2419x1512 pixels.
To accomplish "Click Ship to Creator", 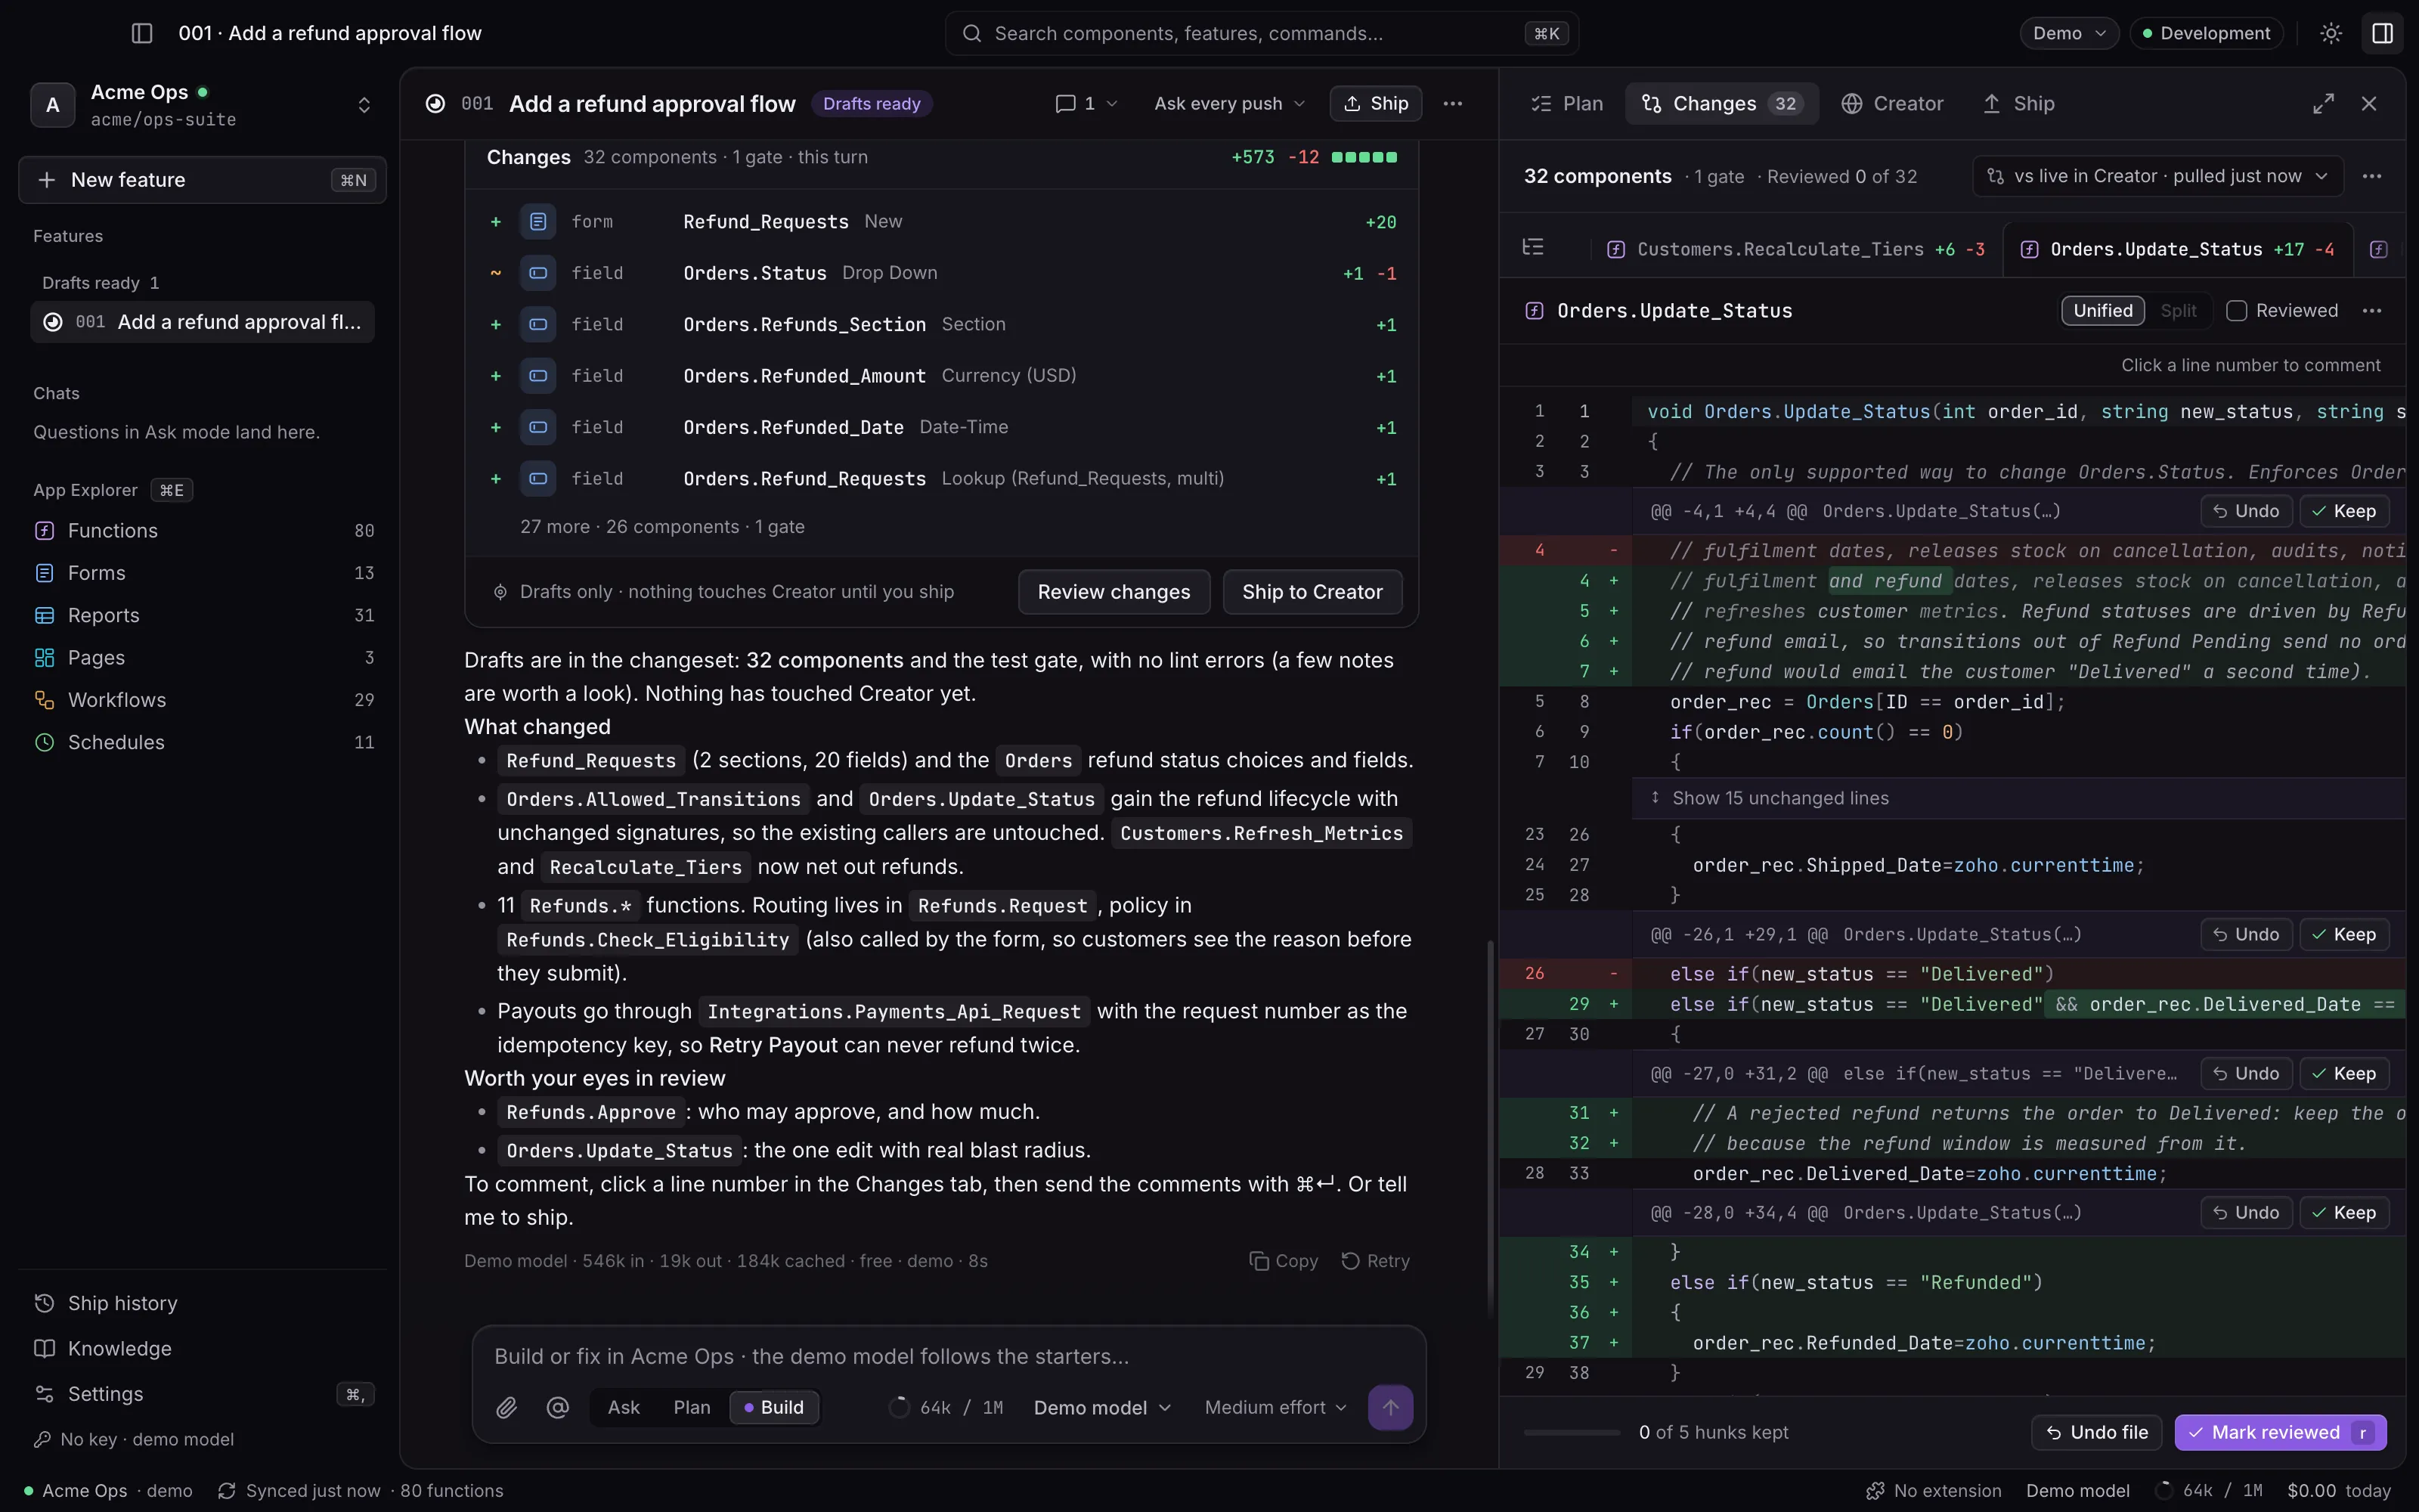I will [1312, 592].
